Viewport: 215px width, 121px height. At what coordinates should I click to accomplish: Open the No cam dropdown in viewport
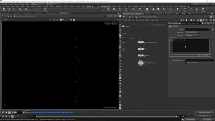(x=115, y=23)
